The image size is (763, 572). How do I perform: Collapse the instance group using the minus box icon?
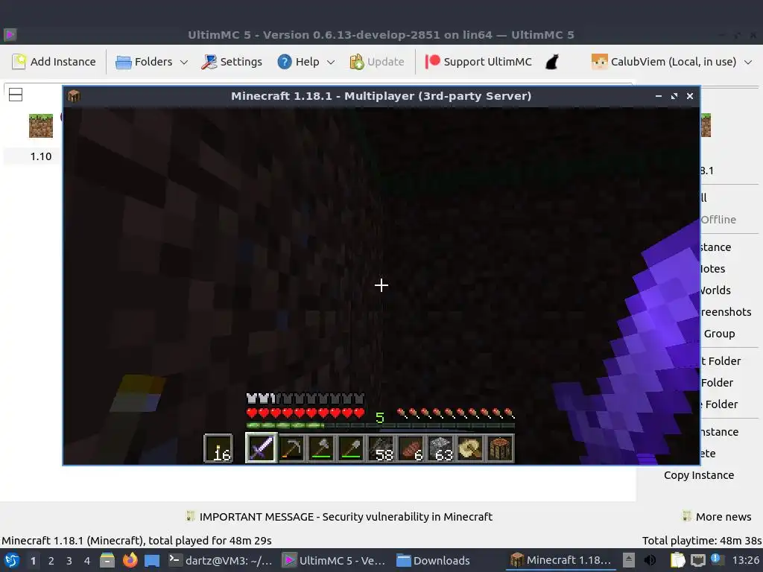(16, 95)
